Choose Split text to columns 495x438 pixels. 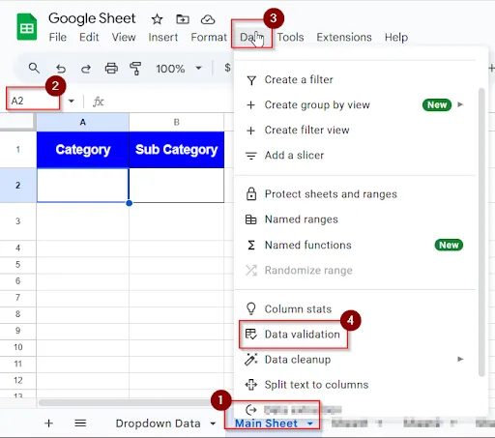coord(355,385)
